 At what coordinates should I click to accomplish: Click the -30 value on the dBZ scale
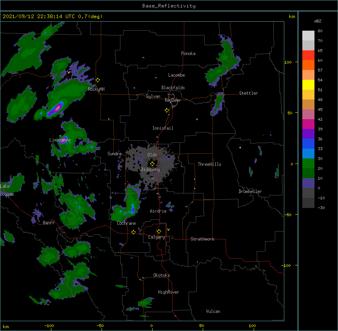tap(321, 208)
